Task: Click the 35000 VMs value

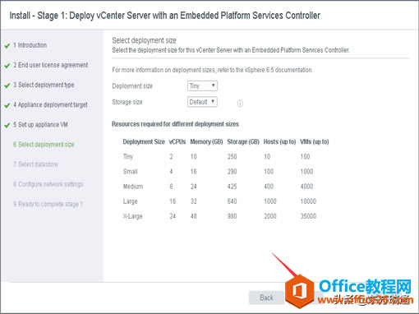Action: 308,216
